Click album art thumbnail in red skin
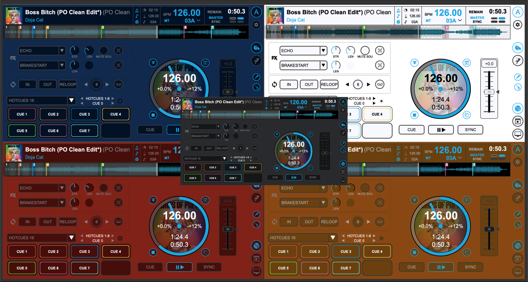Viewport: 528px width, 282px height. pos(14,153)
